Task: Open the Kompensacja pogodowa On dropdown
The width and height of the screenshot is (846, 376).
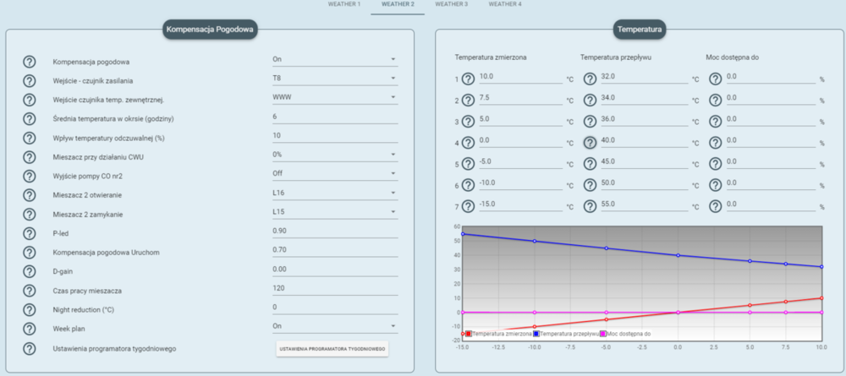Action: point(333,60)
